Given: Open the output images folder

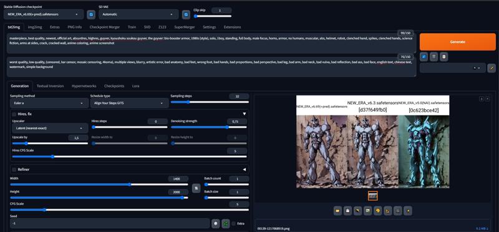Looking at the screenshot, I should tap(337, 211).
